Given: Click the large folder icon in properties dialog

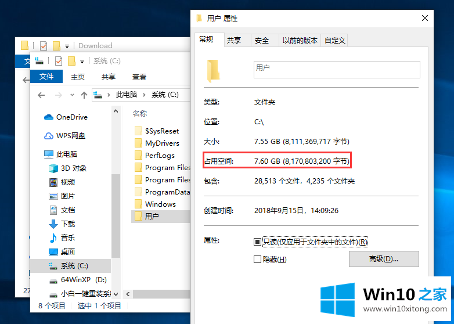Looking at the screenshot, I should tap(214, 71).
